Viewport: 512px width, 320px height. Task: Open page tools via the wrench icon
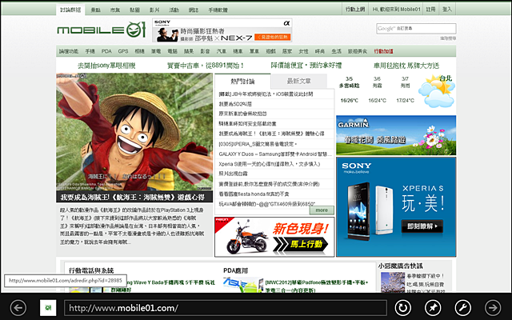pos(463,307)
